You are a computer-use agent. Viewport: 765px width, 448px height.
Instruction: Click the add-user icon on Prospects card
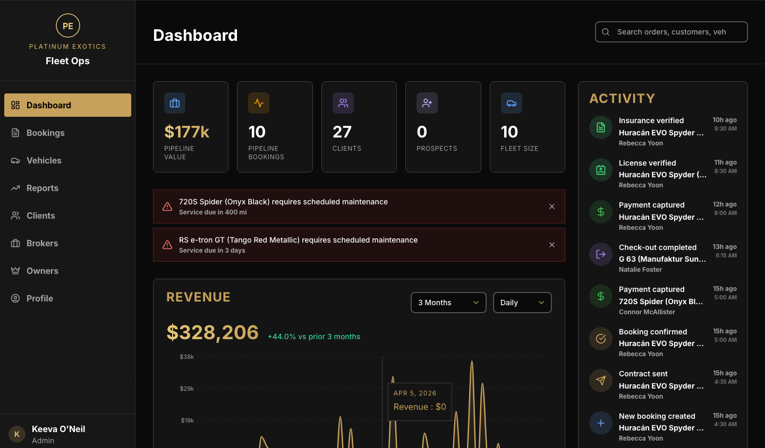427,103
